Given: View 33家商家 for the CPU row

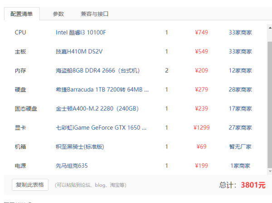Looking at the screenshot, I should (x=240, y=33).
